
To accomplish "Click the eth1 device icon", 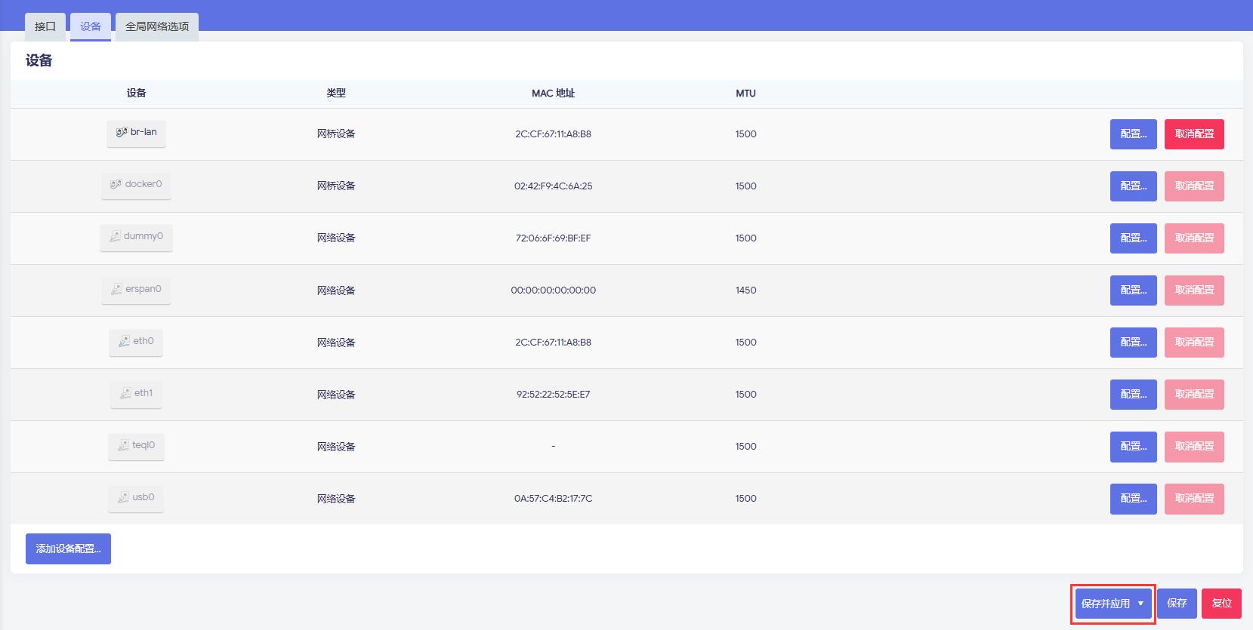I will click(125, 393).
